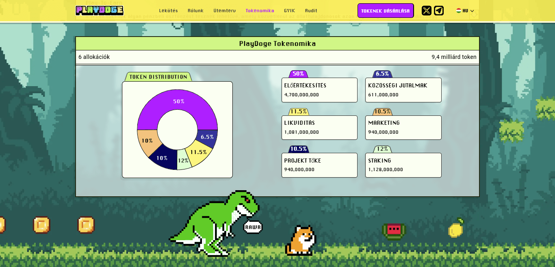Open the Rólunk menu item
The image size is (555, 267).
(x=195, y=11)
